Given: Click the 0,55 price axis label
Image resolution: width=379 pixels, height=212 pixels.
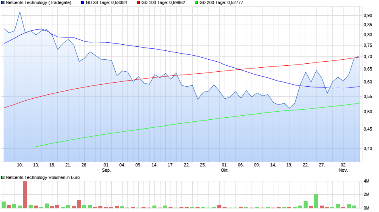Looking at the screenshot, I should pos(368,96).
